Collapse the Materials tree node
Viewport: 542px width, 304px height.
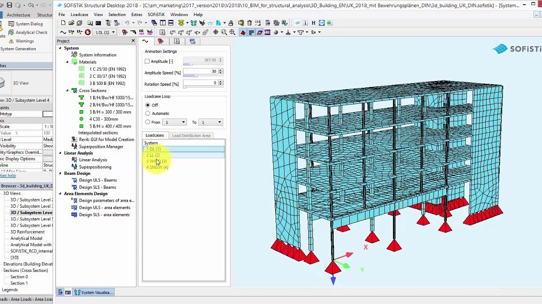coord(67,62)
